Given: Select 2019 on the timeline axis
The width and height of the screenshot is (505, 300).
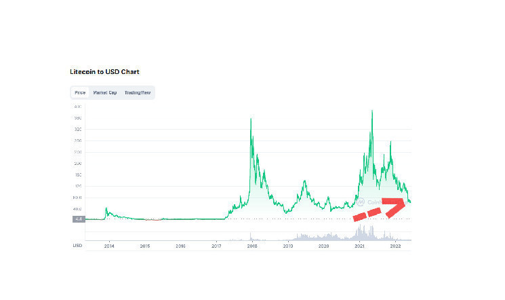Looking at the screenshot, I should pos(287,246).
